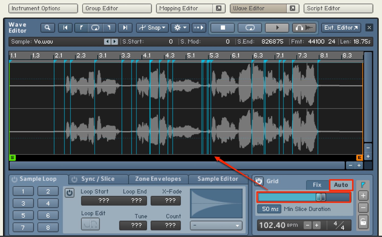Open the Ext. Editor button

tap(341, 28)
